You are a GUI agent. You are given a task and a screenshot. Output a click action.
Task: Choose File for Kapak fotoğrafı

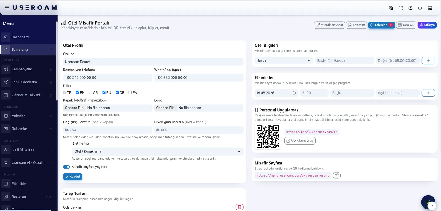tap(74, 108)
